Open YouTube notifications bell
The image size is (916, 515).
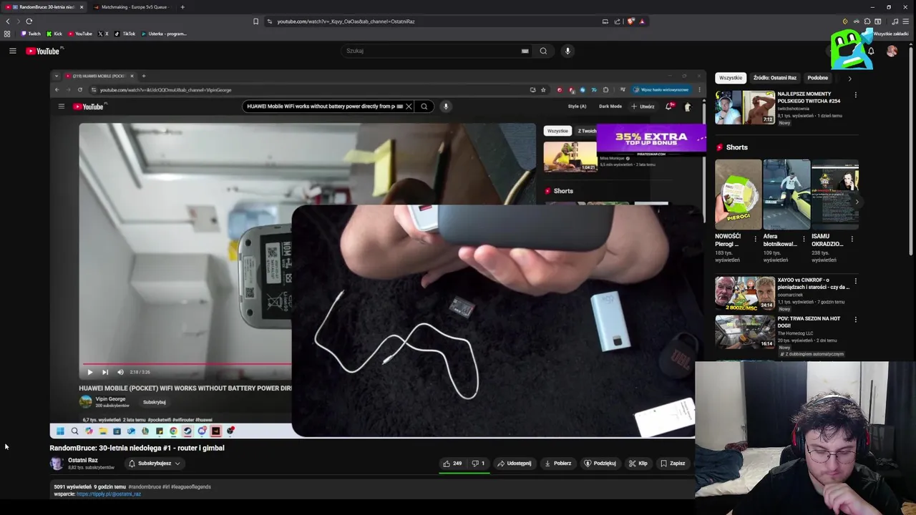(871, 51)
